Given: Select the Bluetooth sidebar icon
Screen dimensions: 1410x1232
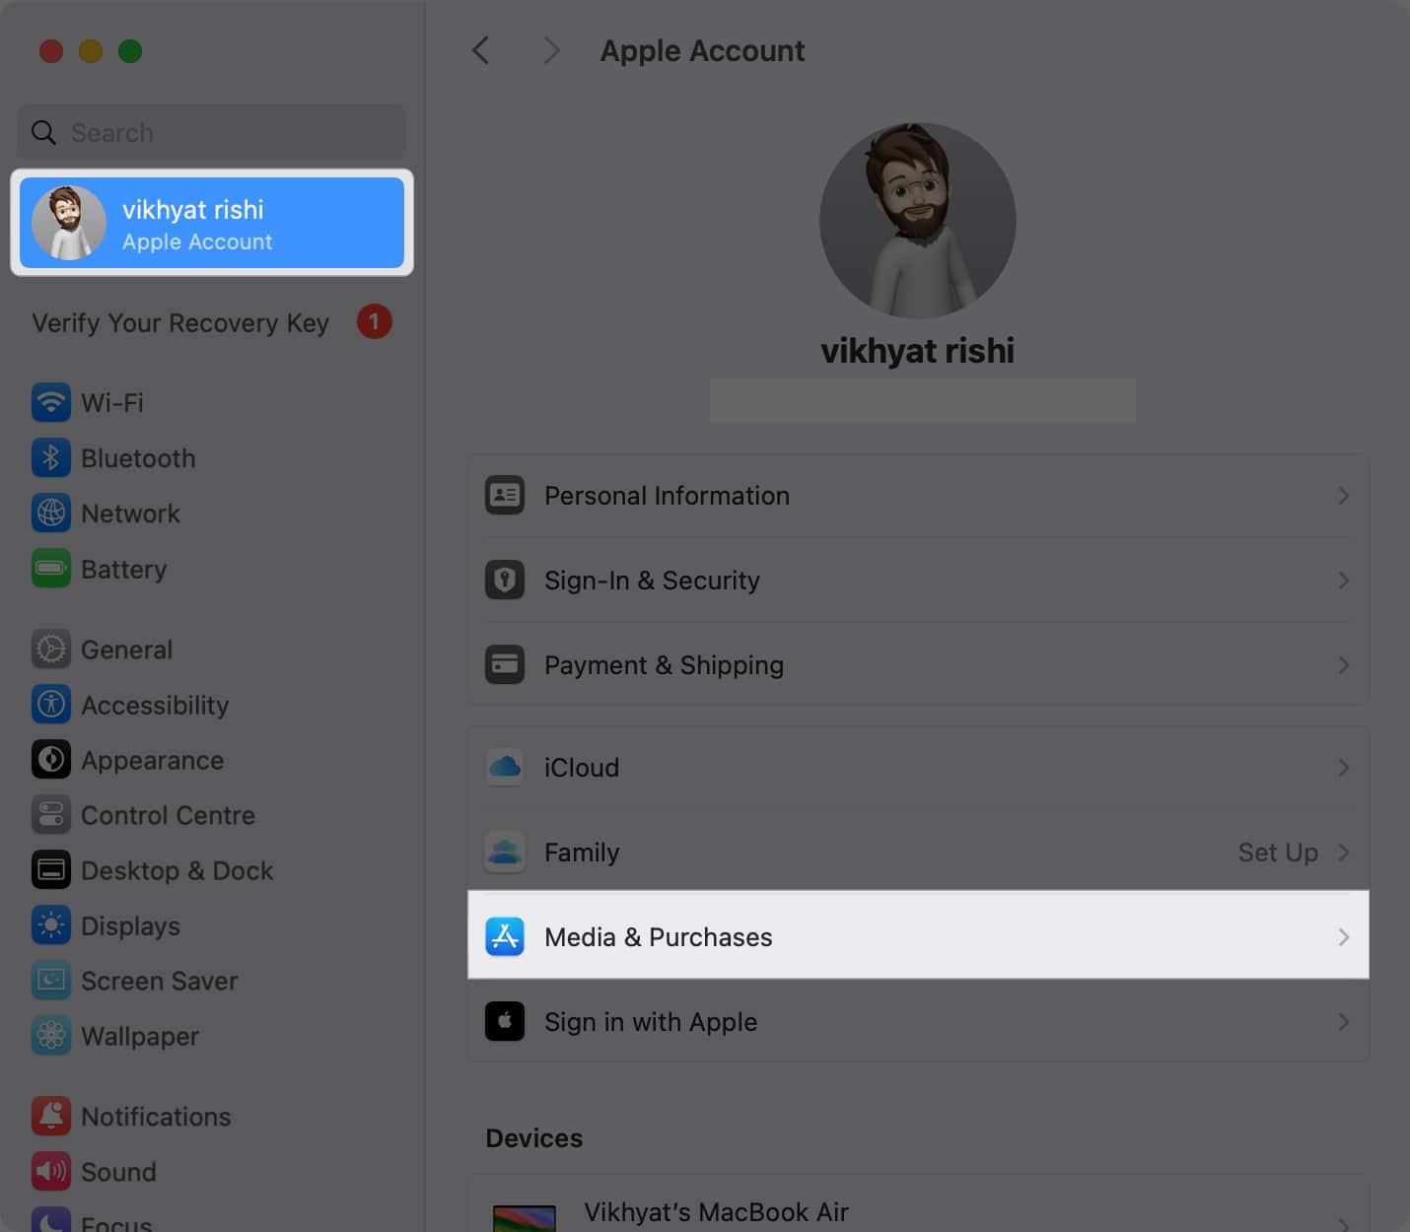Looking at the screenshot, I should [51, 458].
